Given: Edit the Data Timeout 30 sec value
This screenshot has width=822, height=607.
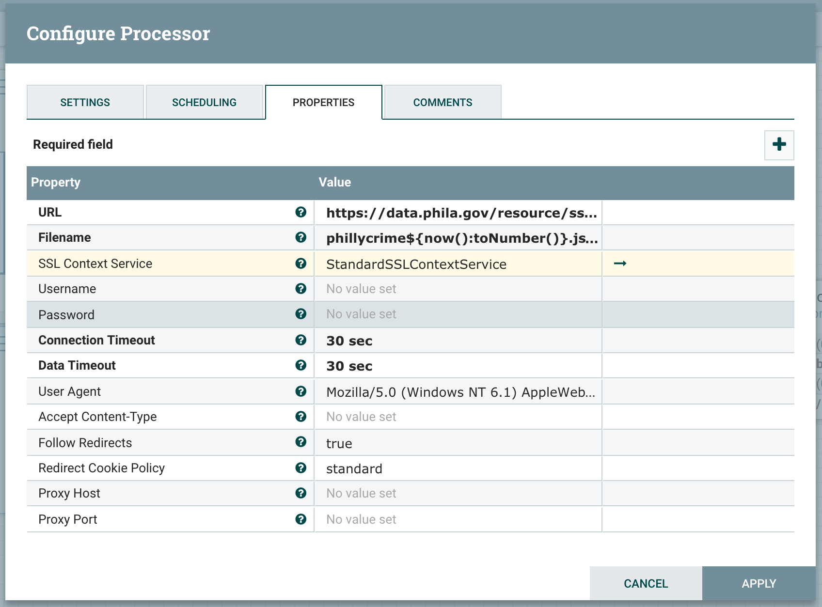Looking at the screenshot, I should pyautogui.click(x=458, y=366).
